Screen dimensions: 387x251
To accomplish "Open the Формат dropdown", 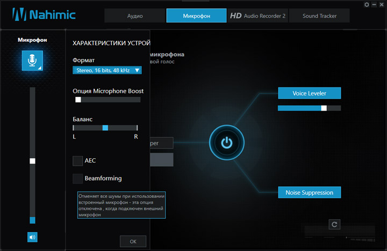I will click(x=107, y=70).
